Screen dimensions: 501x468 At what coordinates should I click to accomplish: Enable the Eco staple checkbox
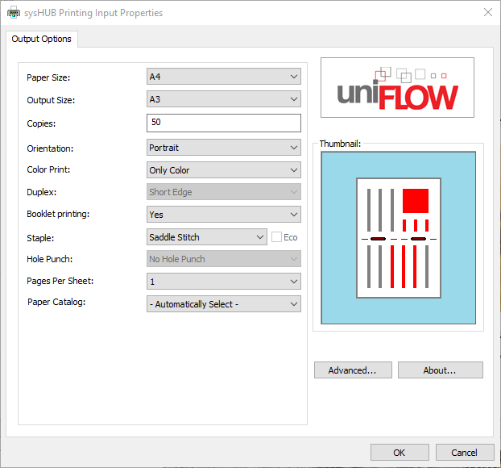pyautogui.click(x=277, y=237)
